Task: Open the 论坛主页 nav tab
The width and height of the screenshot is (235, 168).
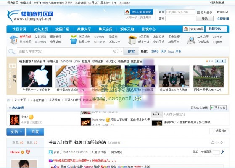Action: [41, 29]
